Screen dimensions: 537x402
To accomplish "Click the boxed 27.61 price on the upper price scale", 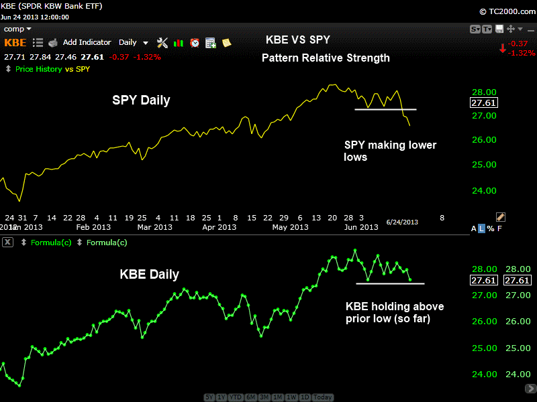I will pos(483,103).
